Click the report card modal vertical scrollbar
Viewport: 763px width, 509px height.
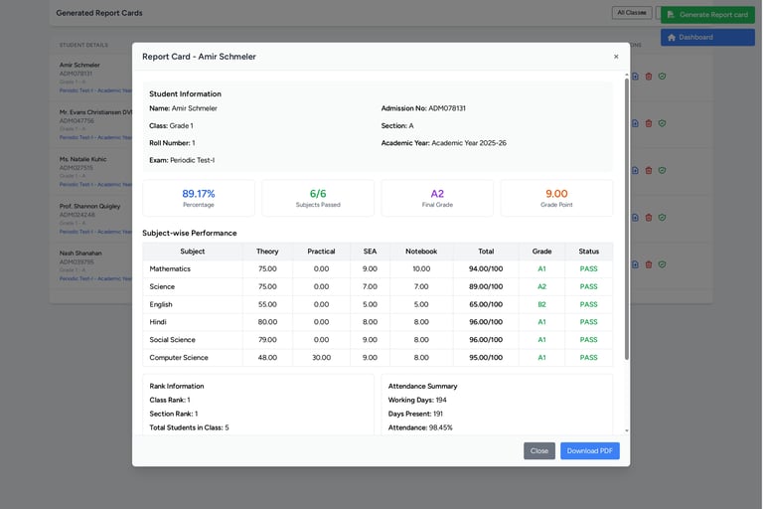click(x=627, y=219)
